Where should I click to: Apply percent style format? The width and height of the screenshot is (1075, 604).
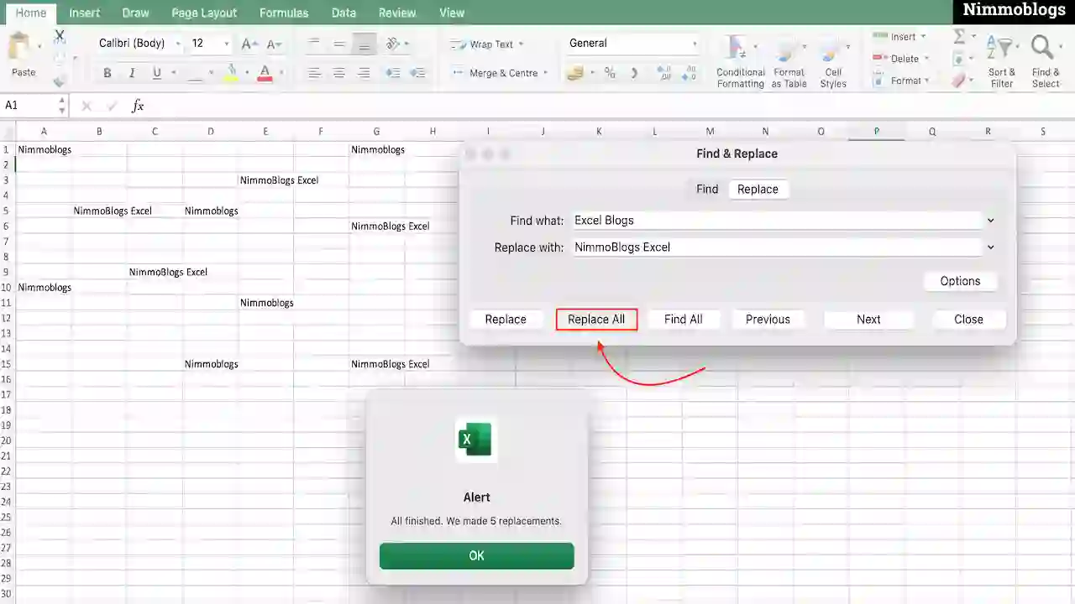click(610, 73)
